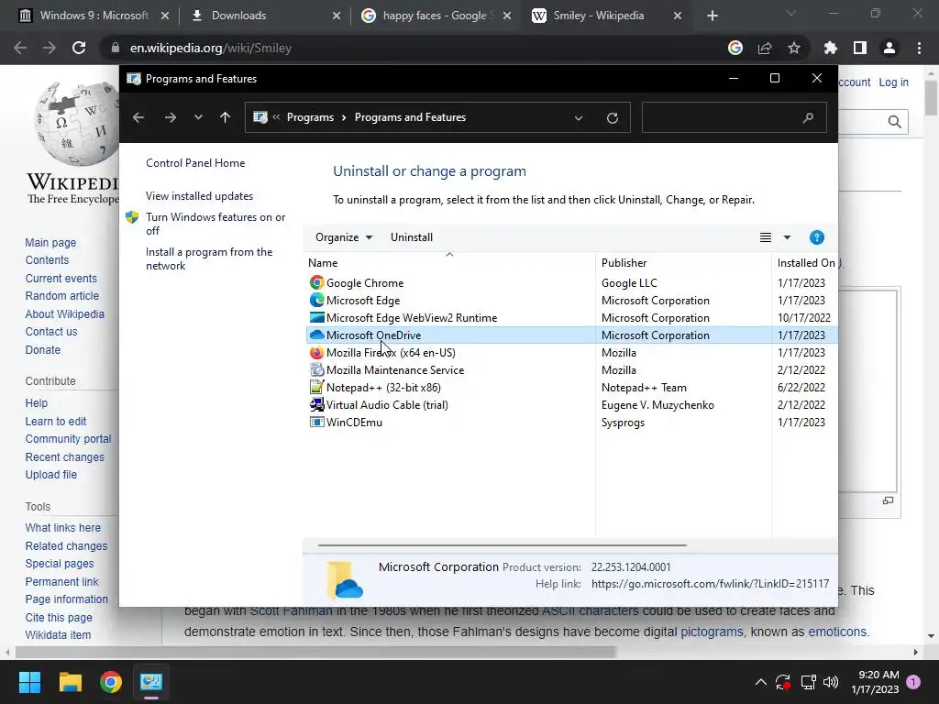Show hidden tray icons chevron

point(760,682)
